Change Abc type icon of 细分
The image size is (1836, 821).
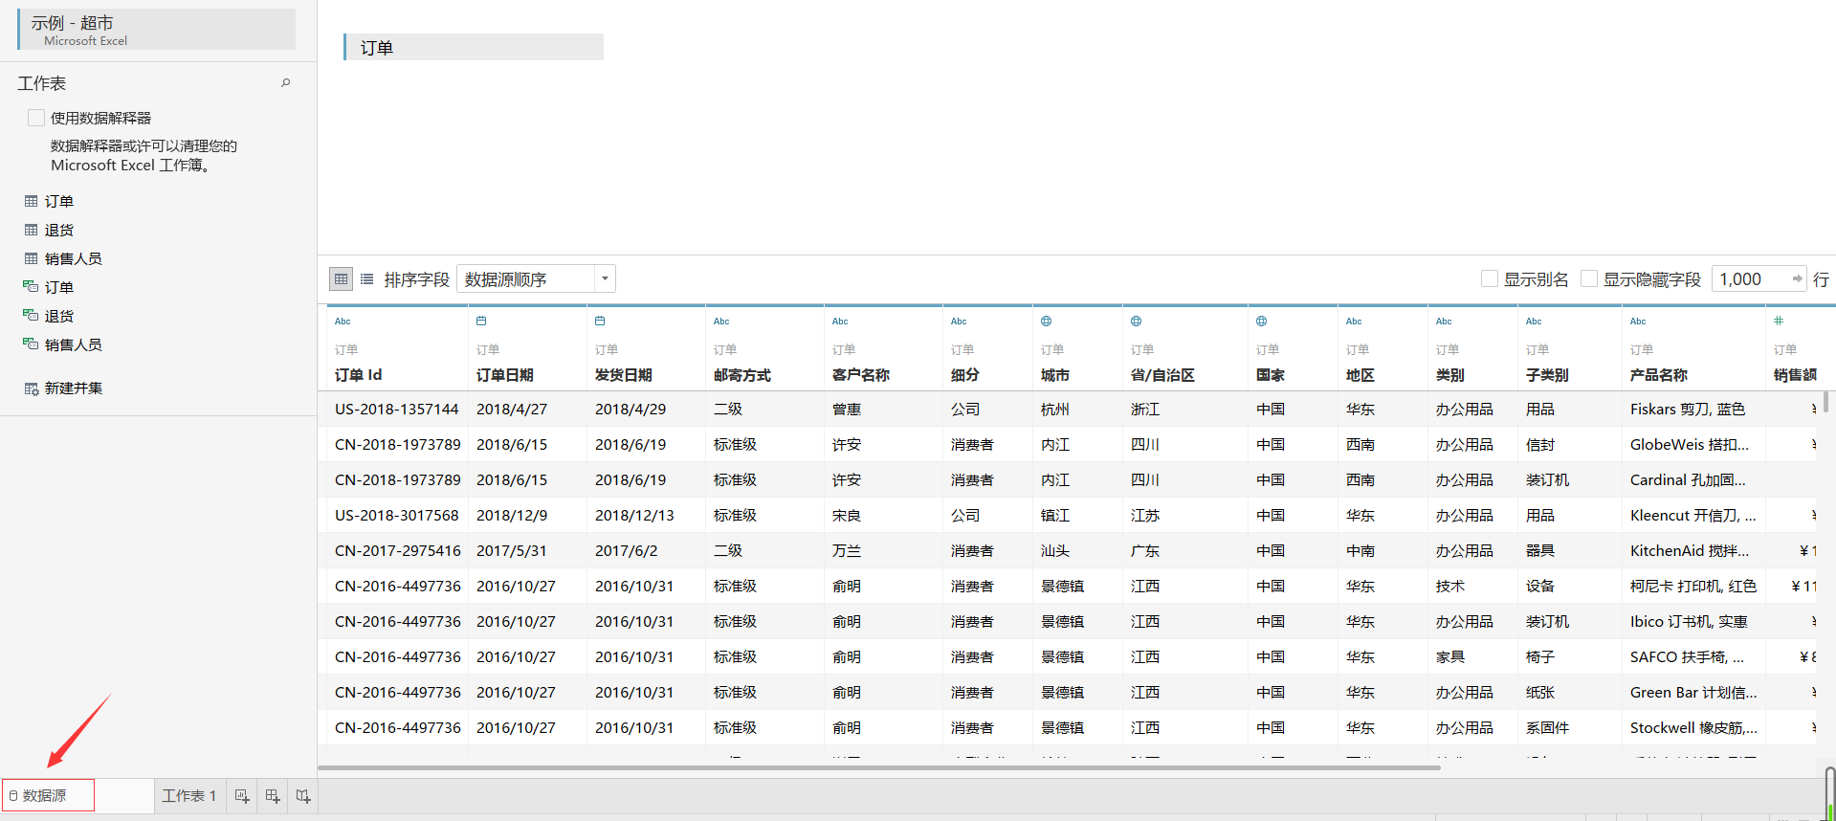pos(959,322)
